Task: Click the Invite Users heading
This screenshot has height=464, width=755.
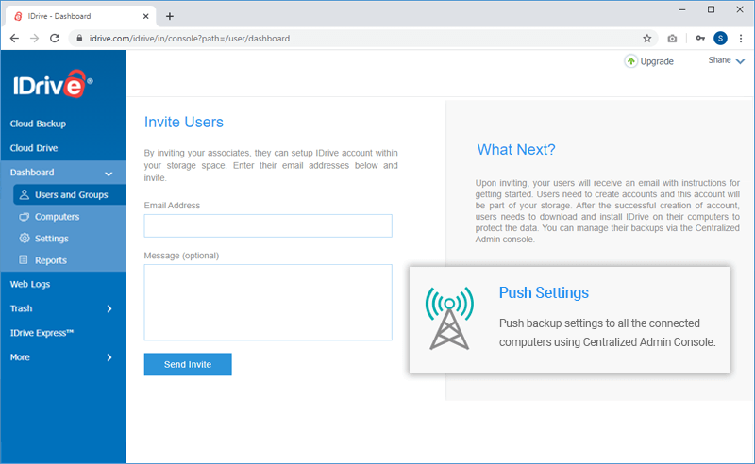Action: click(183, 123)
